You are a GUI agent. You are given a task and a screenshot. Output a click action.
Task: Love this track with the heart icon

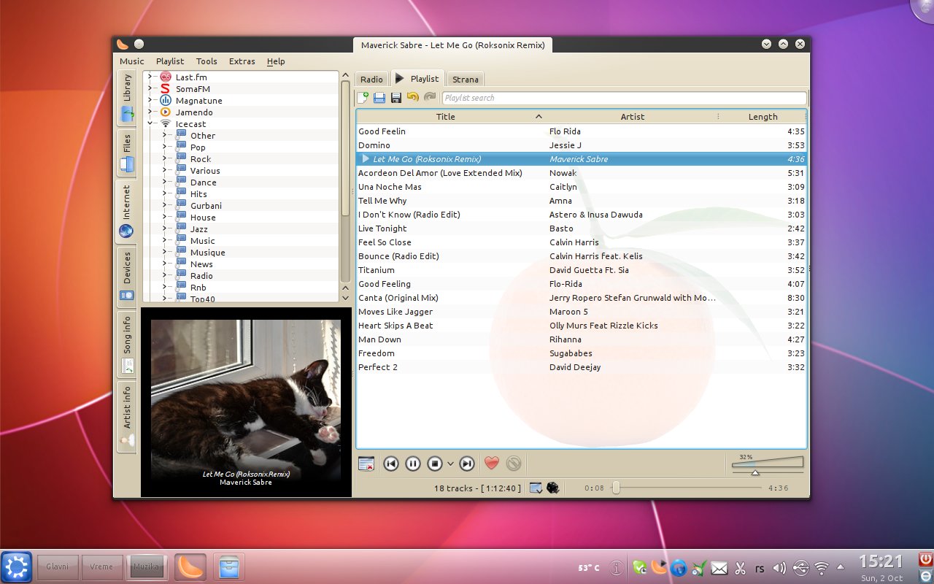tap(492, 463)
